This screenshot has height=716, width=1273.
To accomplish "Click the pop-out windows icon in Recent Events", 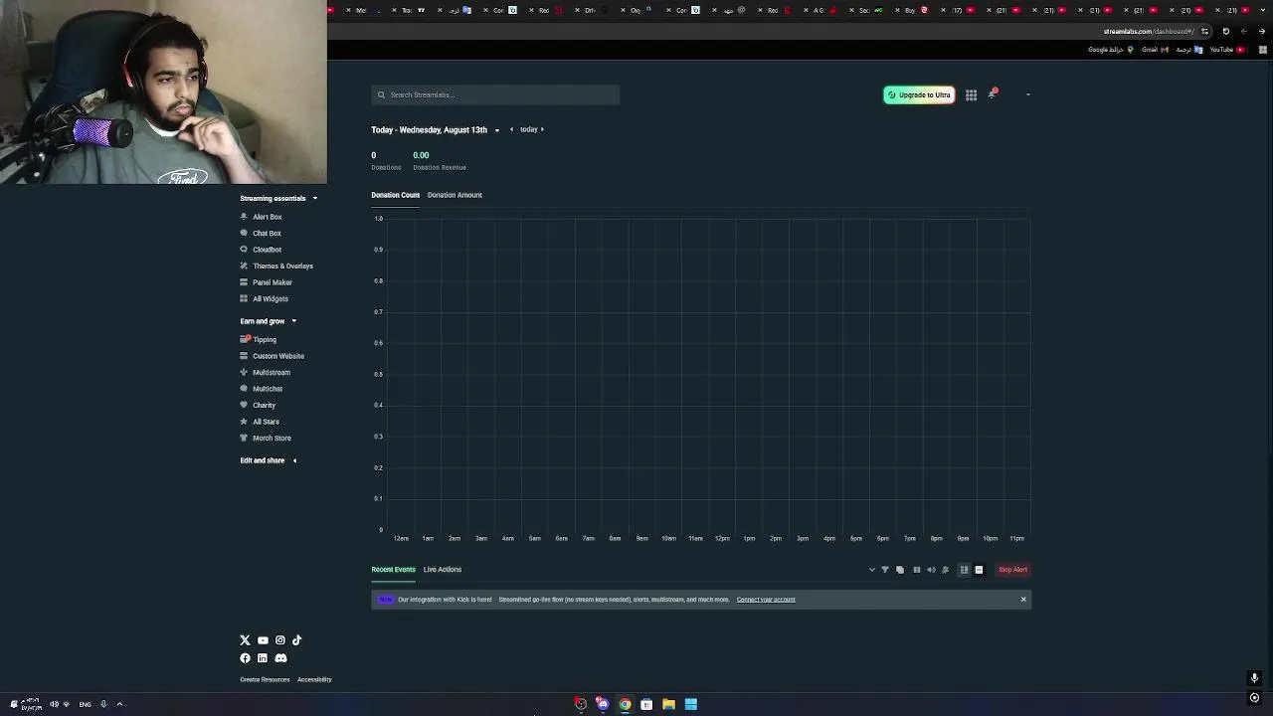I will coord(900,570).
